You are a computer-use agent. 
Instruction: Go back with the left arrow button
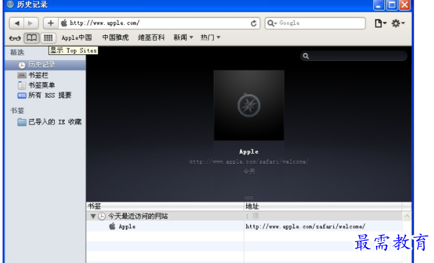tap(16, 24)
